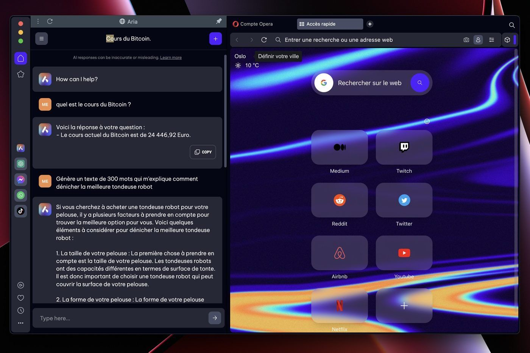The width and height of the screenshot is (530, 353).
Task: Click the purple search button
Action: (420, 83)
